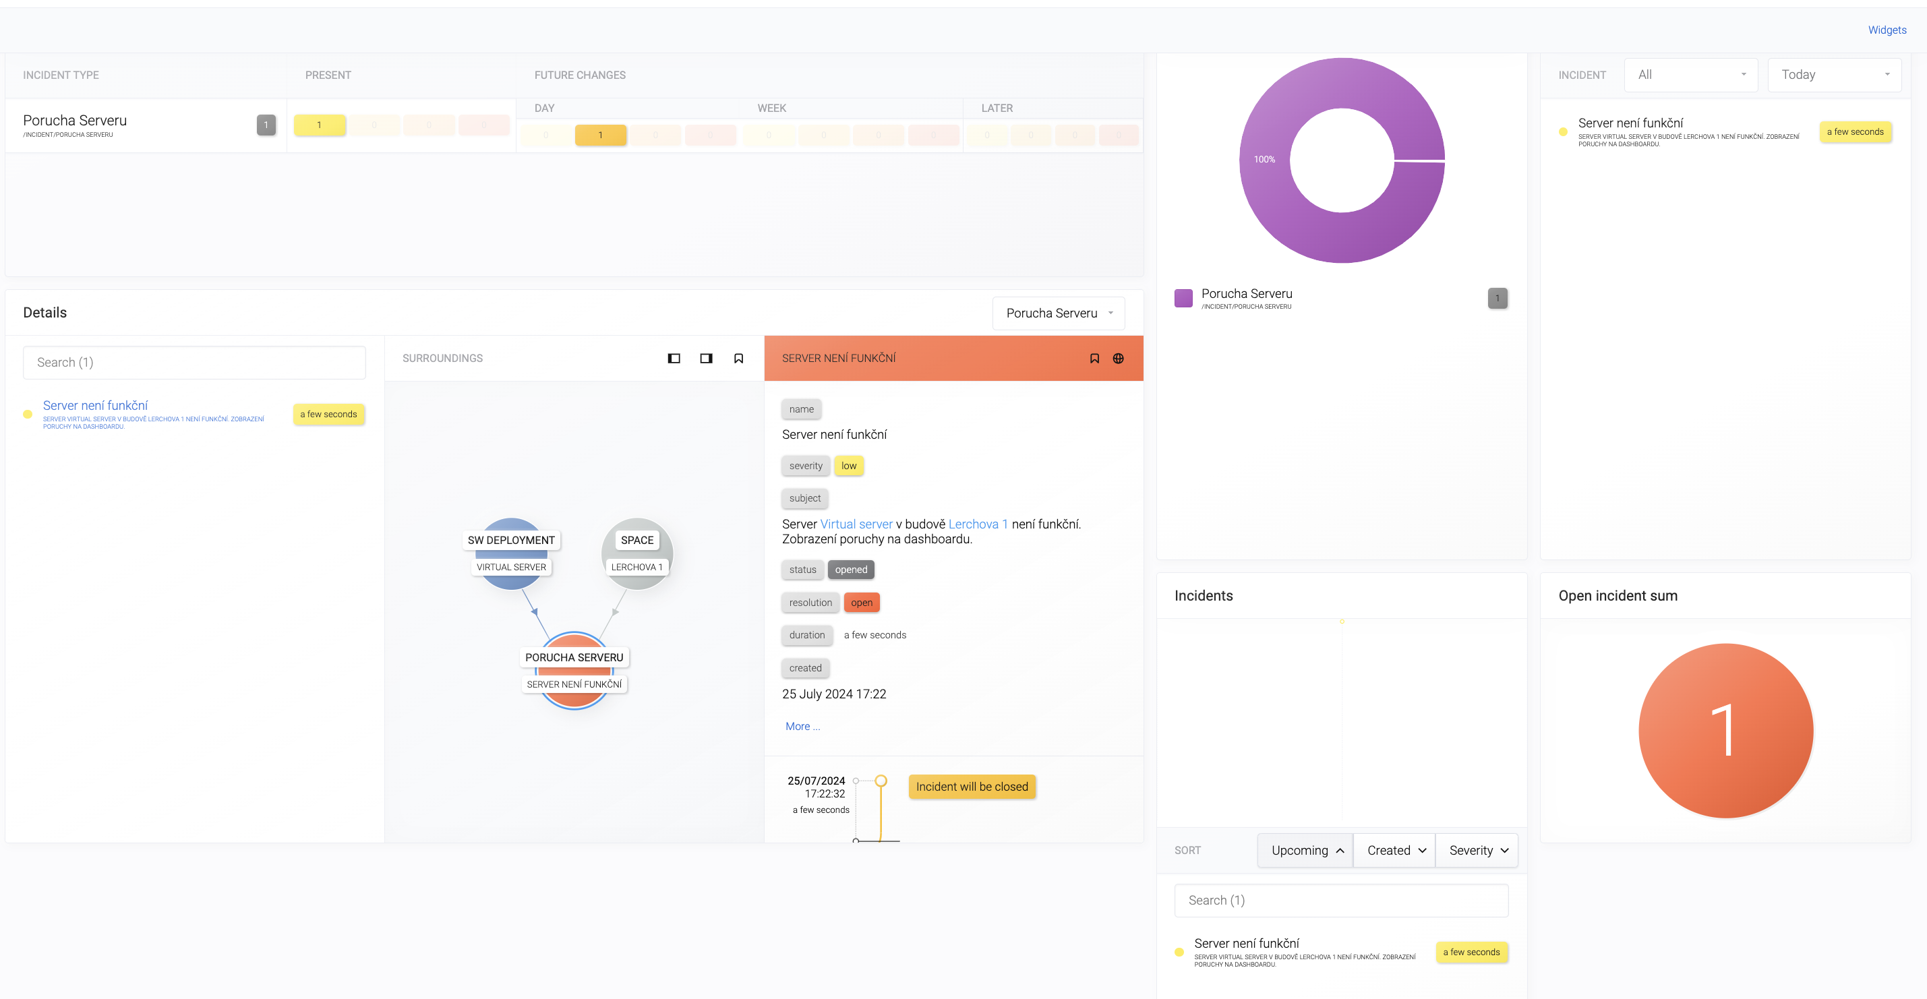Image resolution: width=1927 pixels, height=999 pixels.
Task: Click the Virtual server link in subject
Action: tap(856, 524)
